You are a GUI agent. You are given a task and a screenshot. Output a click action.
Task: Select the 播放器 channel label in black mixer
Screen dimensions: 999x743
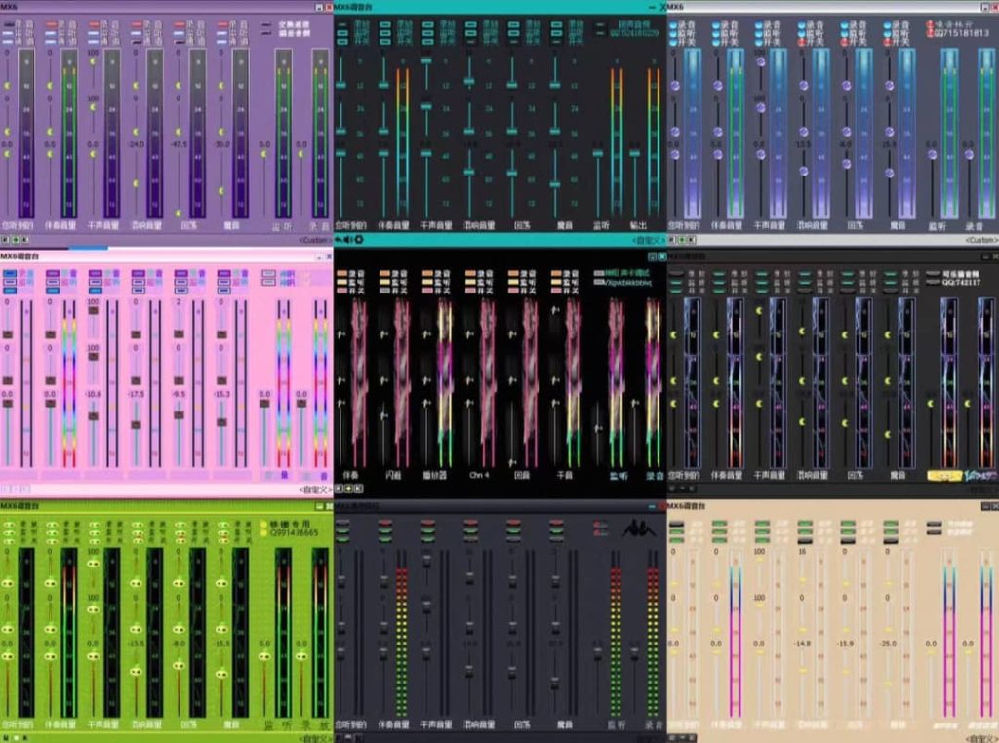click(x=436, y=475)
